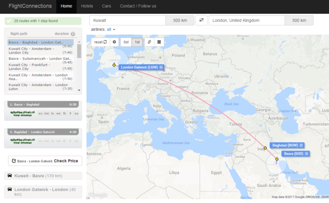Click the 1. Basra - Baghdad segment header

(x=43, y=104)
